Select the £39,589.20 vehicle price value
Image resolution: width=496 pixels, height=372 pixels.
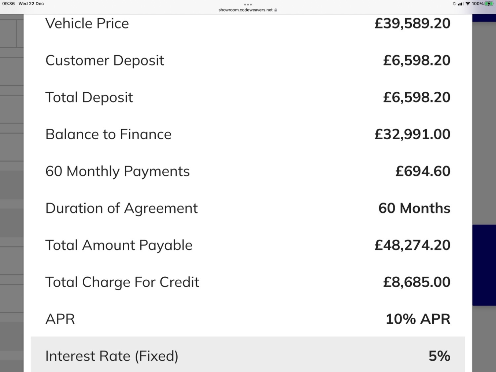pyautogui.click(x=412, y=23)
